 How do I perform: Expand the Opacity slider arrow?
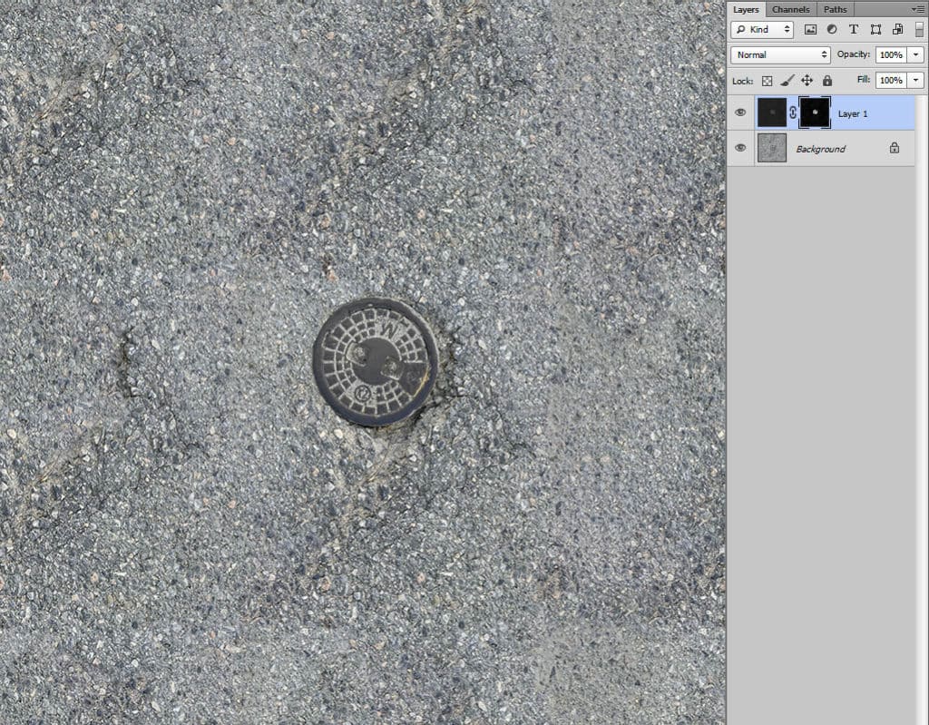coord(916,54)
